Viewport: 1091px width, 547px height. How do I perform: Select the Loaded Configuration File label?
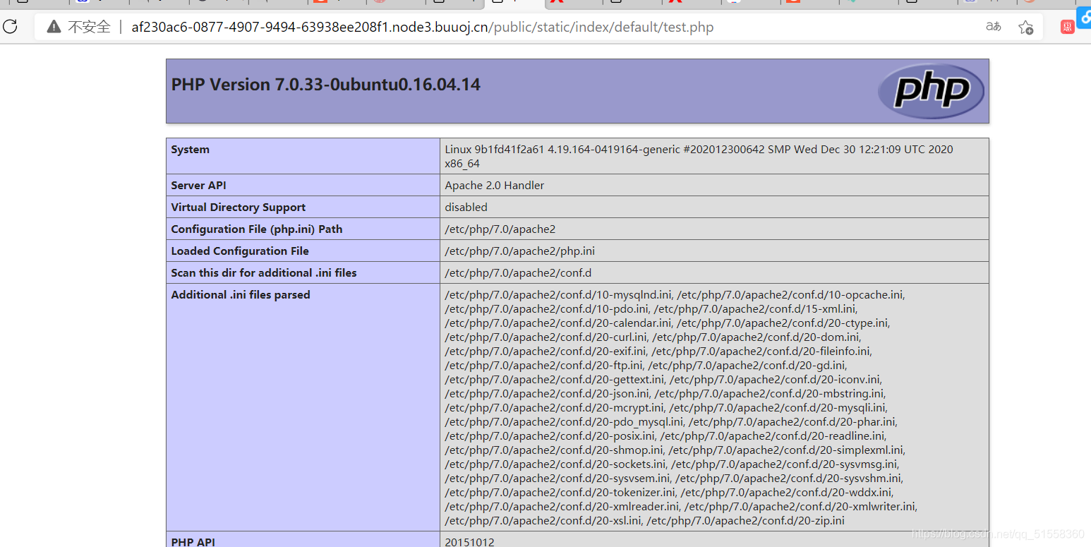[x=240, y=251]
